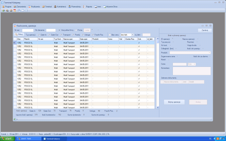The width and height of the screenshot is (226, 141).
Task: Click the Terminal Kolejowy taskbar item
Action: (x=54, y=139)
